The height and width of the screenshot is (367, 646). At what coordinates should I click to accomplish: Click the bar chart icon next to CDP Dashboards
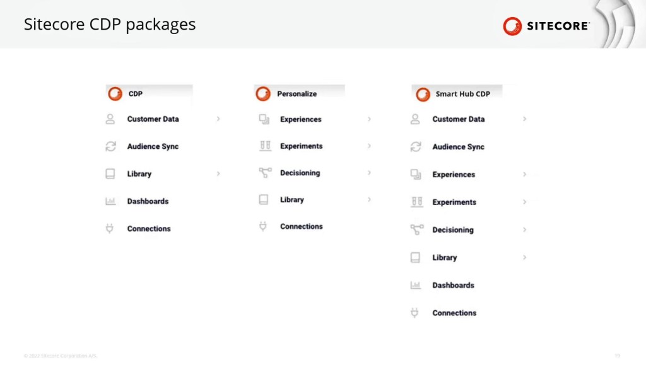point(110,201)
